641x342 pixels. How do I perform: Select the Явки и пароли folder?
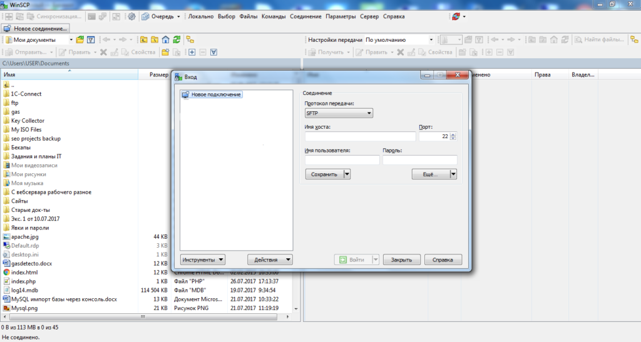30,228
